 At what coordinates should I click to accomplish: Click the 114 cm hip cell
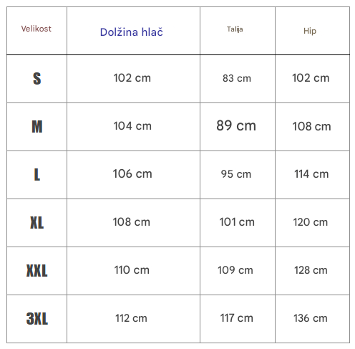pos(311,174)
